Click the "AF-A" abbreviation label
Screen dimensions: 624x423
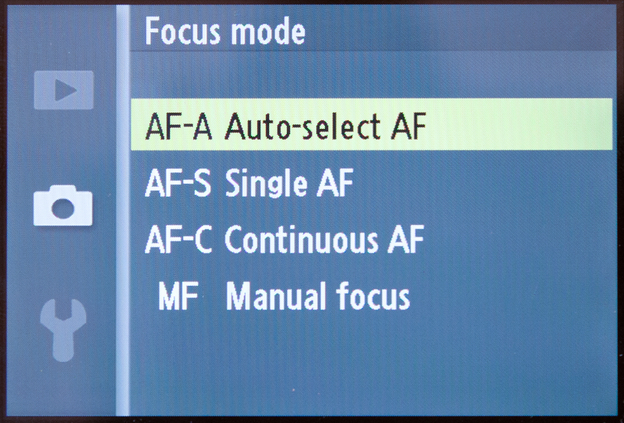click(x=178, y=127)
